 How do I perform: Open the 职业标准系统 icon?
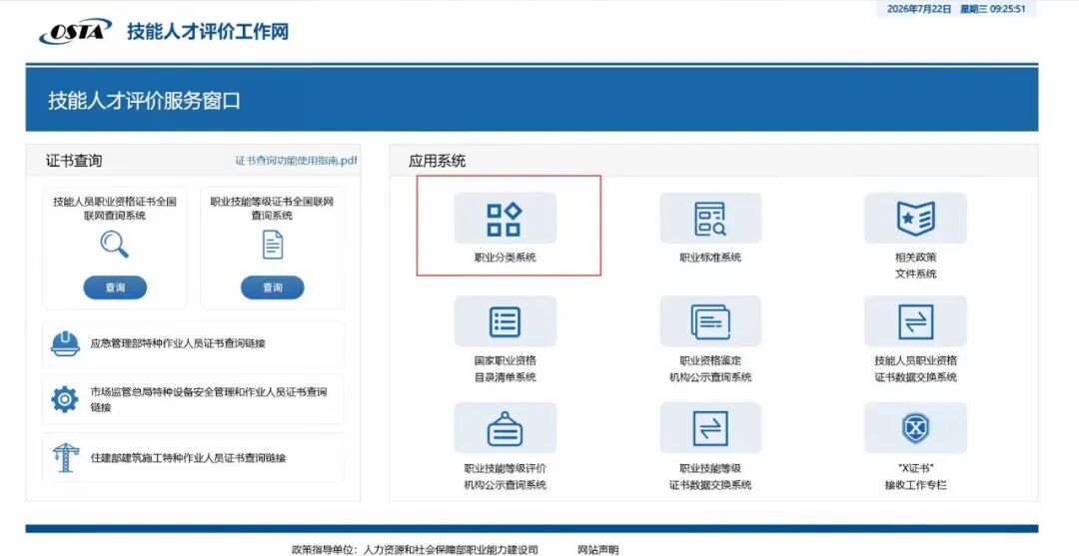(x=710, y=219)
